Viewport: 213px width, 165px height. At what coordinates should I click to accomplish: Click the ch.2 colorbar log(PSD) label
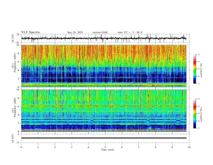tap(201, 115)
